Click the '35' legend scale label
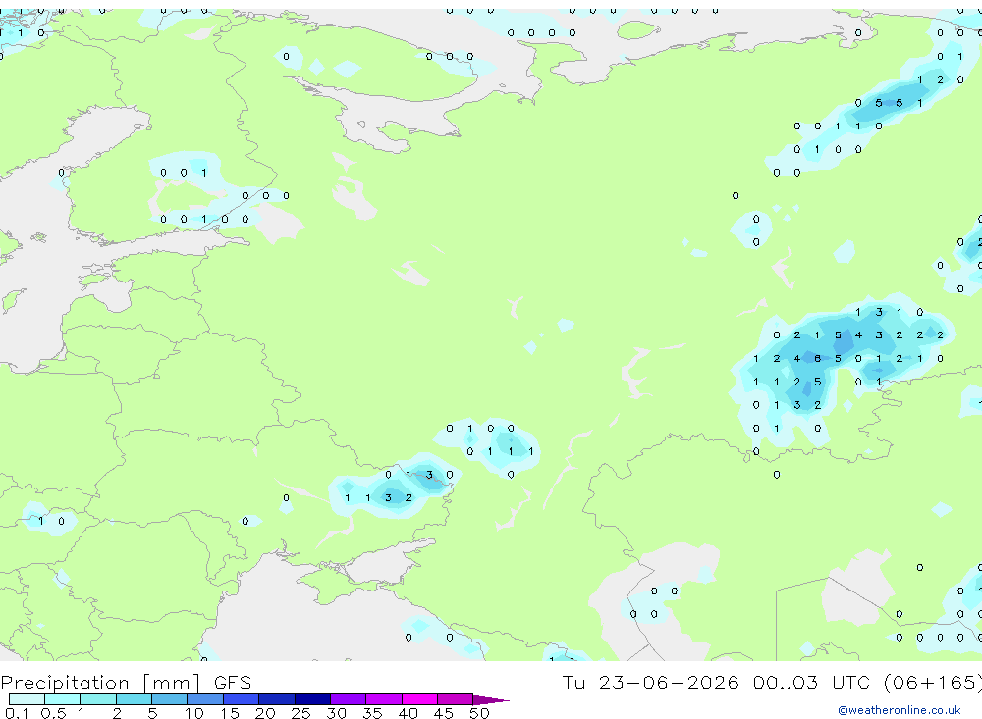 tap(372, 713)
